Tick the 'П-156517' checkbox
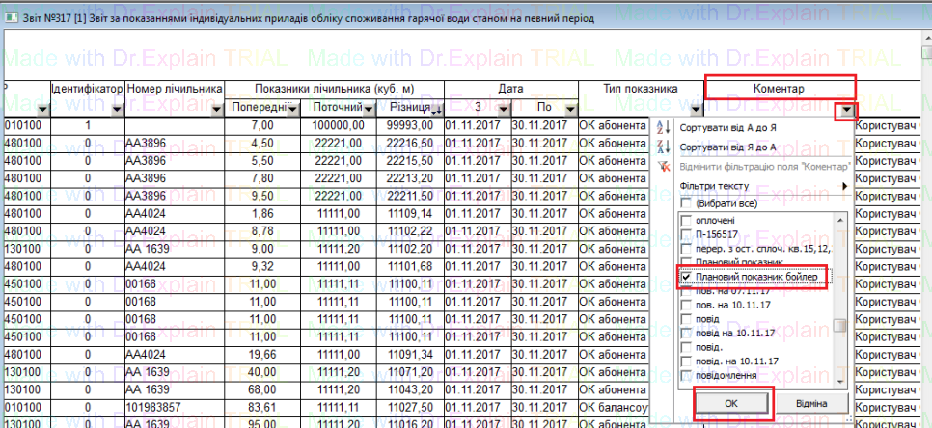Screen dimensions: 932x428 (686, 234)
